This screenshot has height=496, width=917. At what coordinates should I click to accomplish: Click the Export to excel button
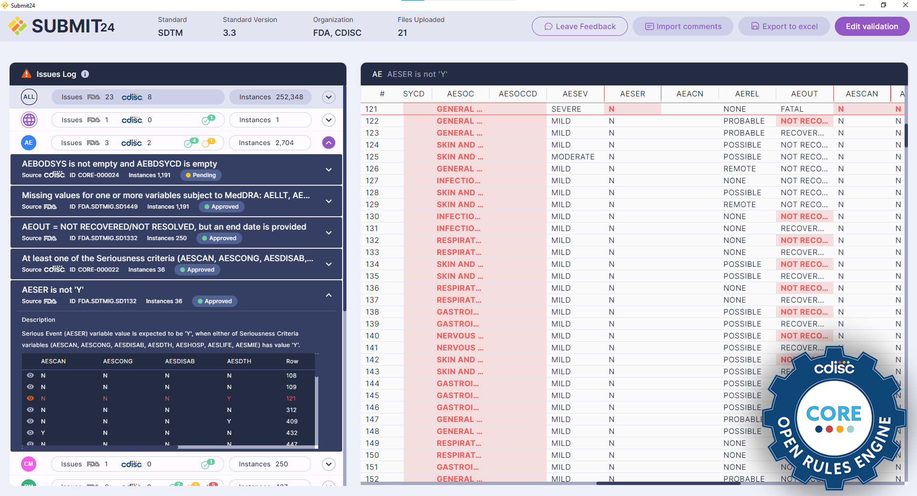tap(784, 26)
